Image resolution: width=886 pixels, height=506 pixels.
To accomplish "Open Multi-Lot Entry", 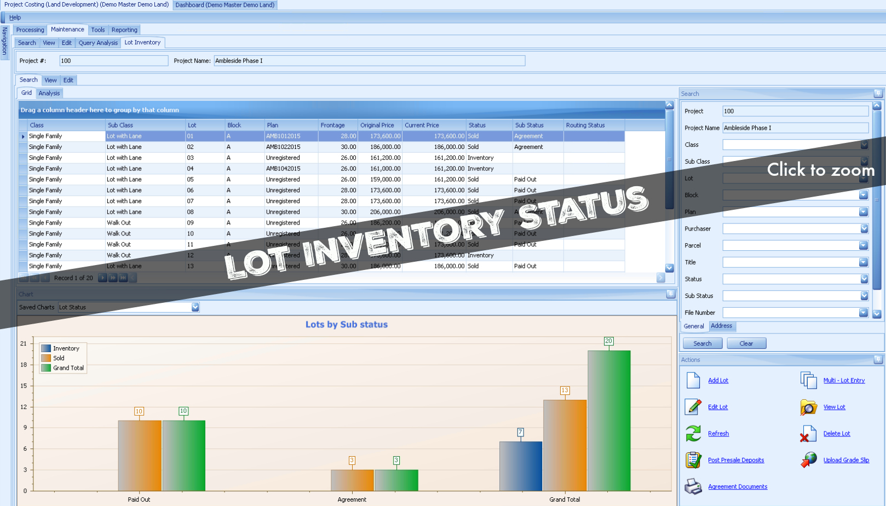I will (x=844, y=380).
